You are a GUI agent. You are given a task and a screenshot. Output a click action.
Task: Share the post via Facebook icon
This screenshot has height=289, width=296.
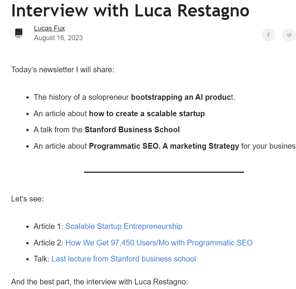(x=268, y=35)
